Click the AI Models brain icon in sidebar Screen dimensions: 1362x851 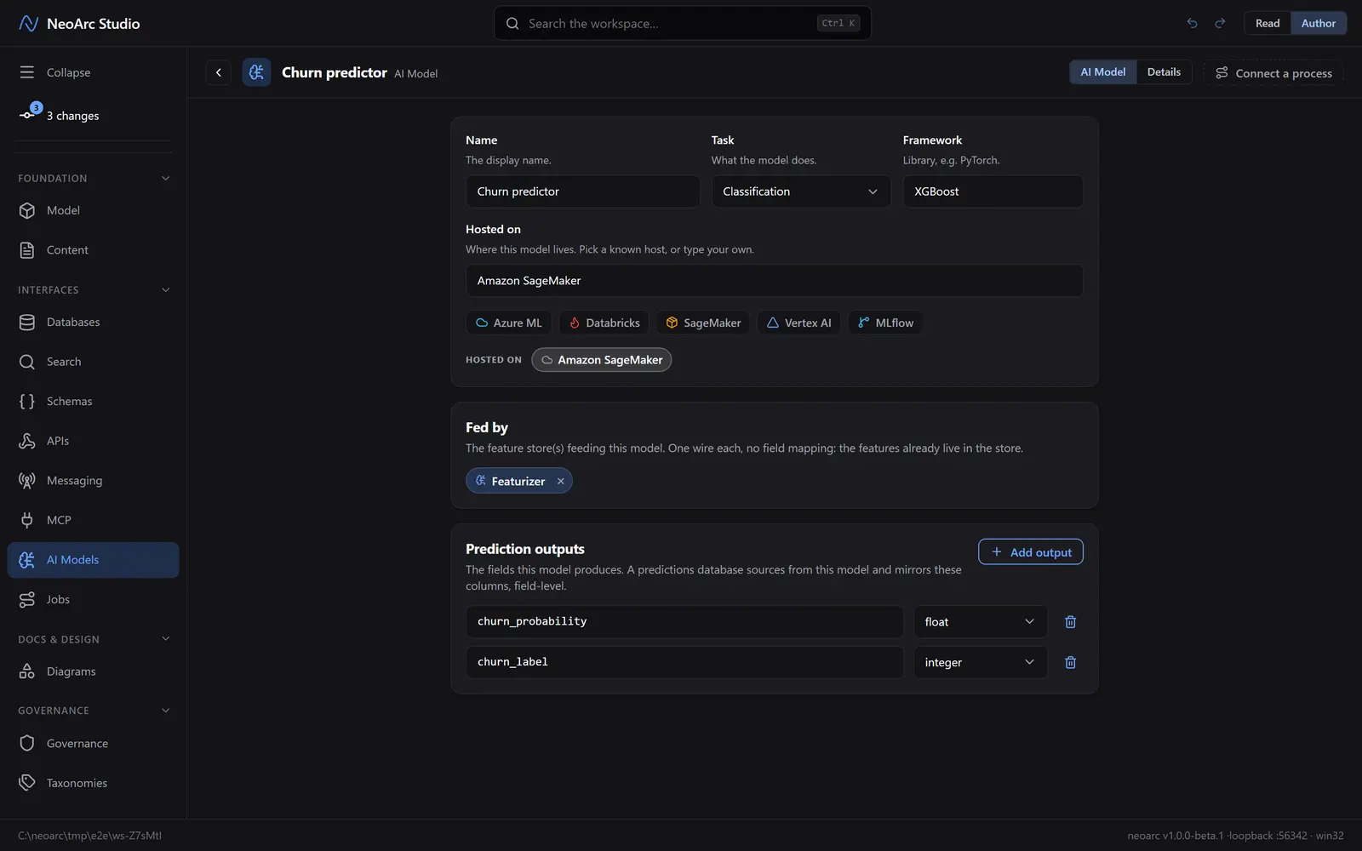pyautogui.click(x=27, y=560)
